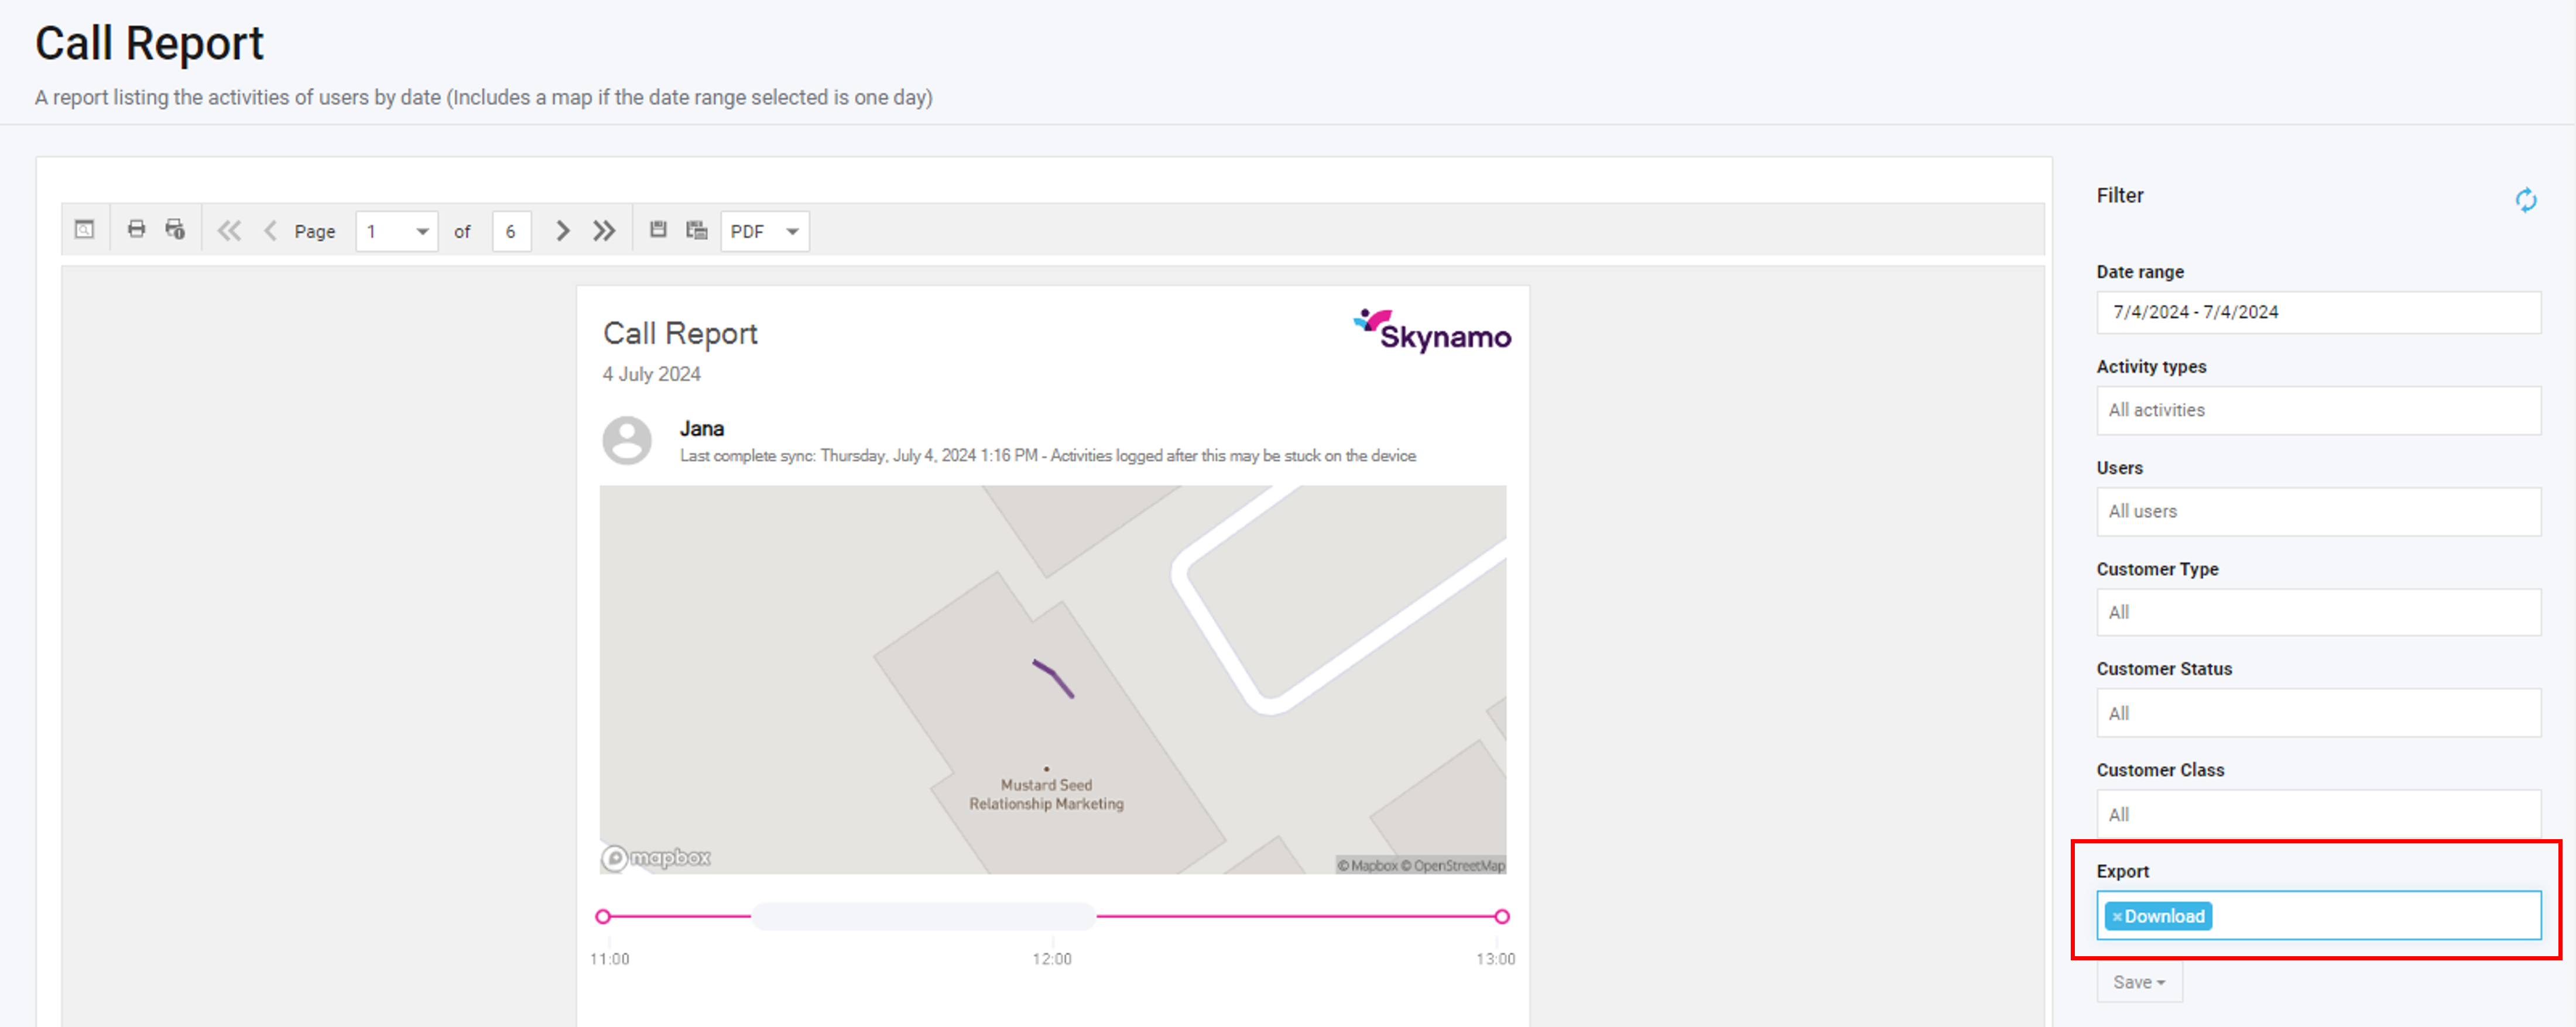Screen dimensions: 2576x1027
Task: Open the Activity types selector
Action: (2318, 410)
